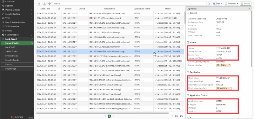Click the flag icon beside appleid.cdn-apple.com
The image size is (254, 119).
[x=90, y=13]
